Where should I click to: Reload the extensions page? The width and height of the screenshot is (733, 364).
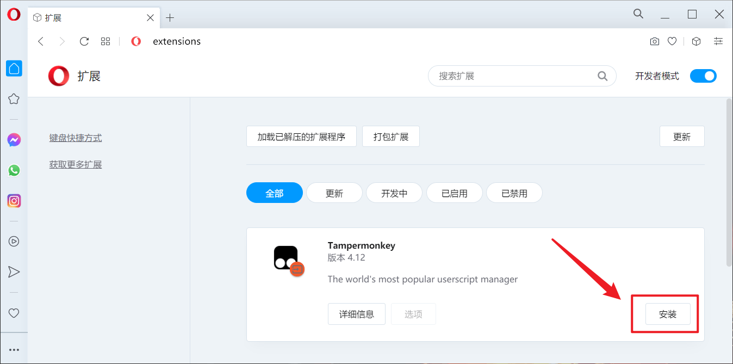tap(84, 41)
